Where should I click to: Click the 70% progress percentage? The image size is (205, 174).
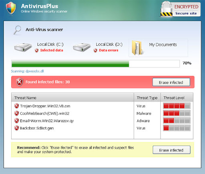click(x=187, y=63)
